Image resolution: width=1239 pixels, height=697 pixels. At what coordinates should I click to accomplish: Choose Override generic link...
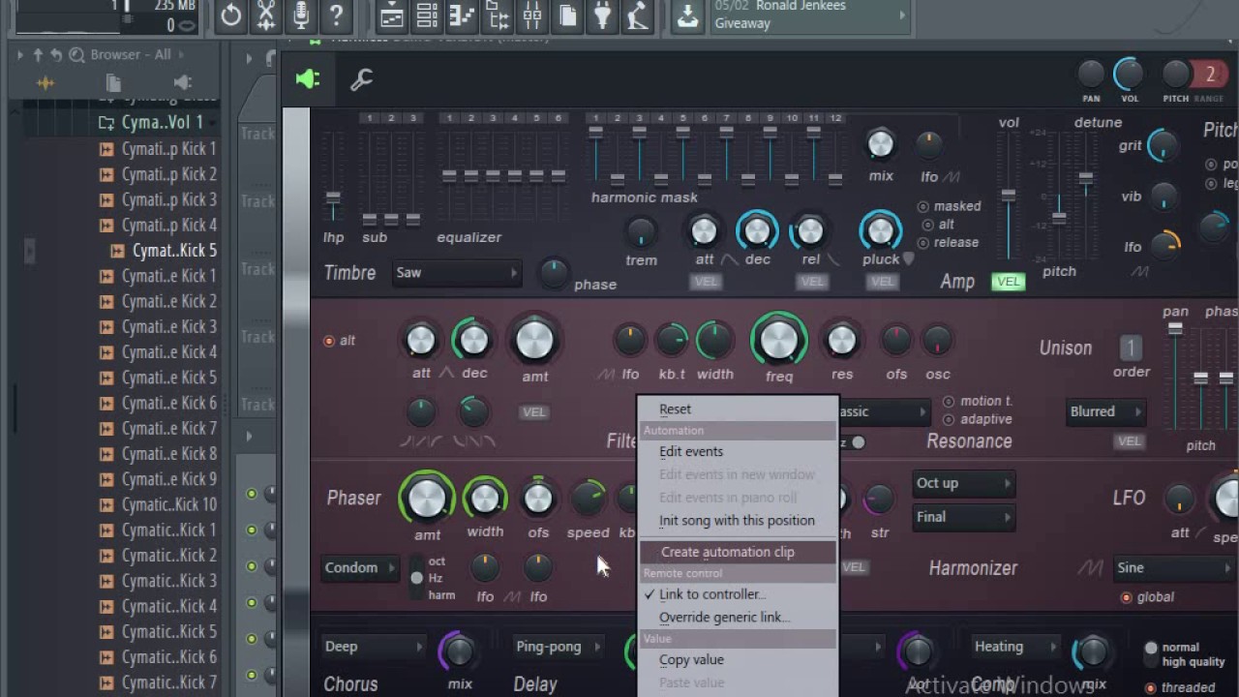739,617
